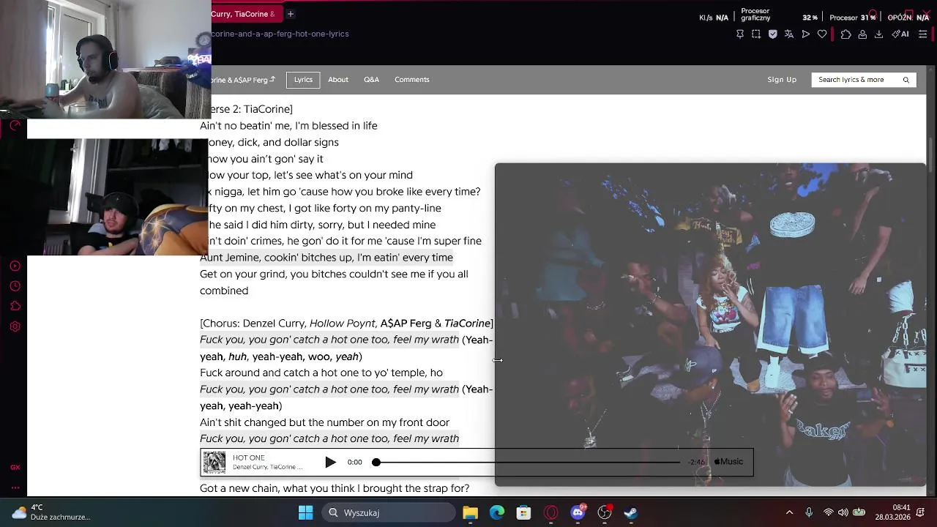Switch to the Q&A tab
937x527 pixels.
pos(371,80)
